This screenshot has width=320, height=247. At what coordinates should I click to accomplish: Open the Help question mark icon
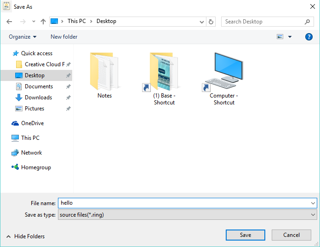309,37
